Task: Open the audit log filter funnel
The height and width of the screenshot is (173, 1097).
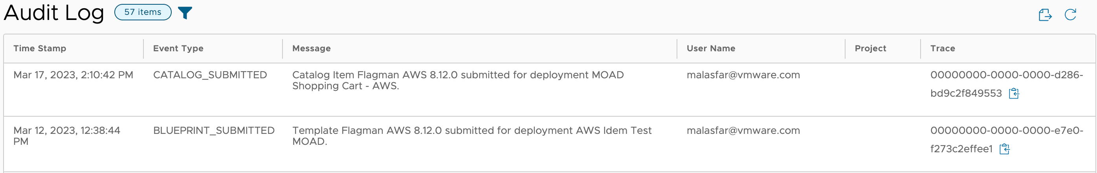Action: tap(185, 13)
